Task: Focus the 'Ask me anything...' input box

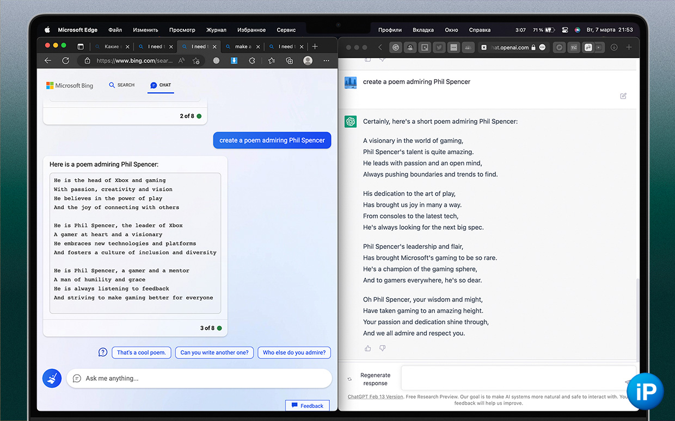Action: [199, 378]
